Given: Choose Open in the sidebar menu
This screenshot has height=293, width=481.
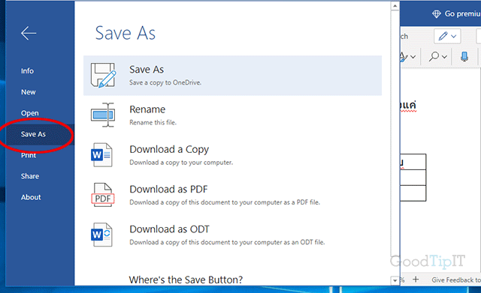Looking at the screenshot, I should (x=30, y=113).
